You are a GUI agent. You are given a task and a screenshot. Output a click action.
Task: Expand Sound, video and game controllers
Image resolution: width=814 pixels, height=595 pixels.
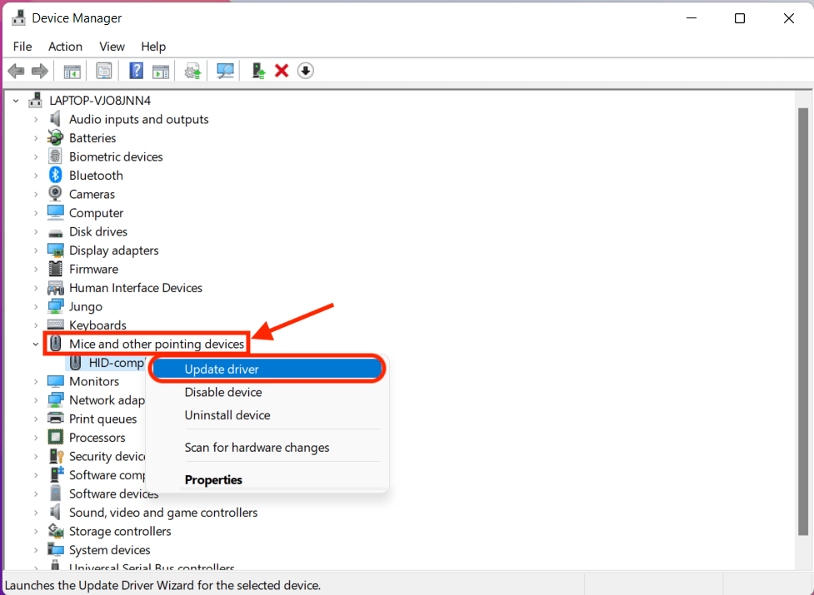point(36,513)
